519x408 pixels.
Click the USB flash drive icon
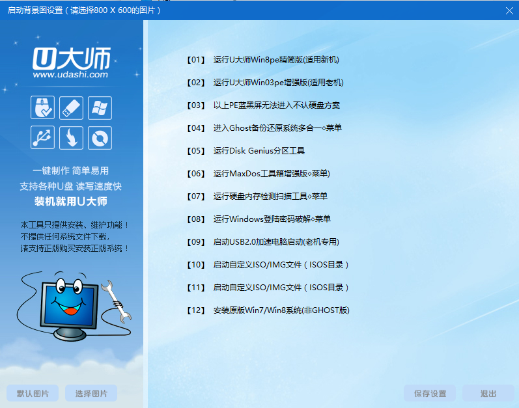tap(71, 107)
